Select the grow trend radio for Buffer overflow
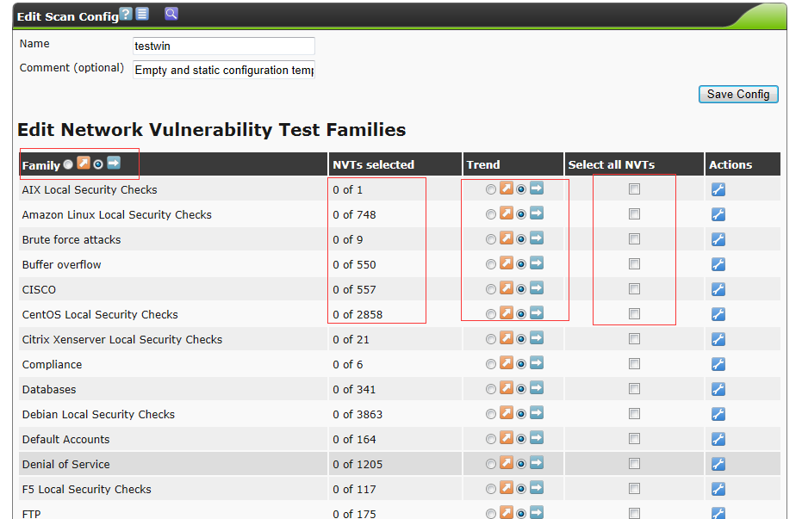Screen dimensions: 802x519 point(491,264)
